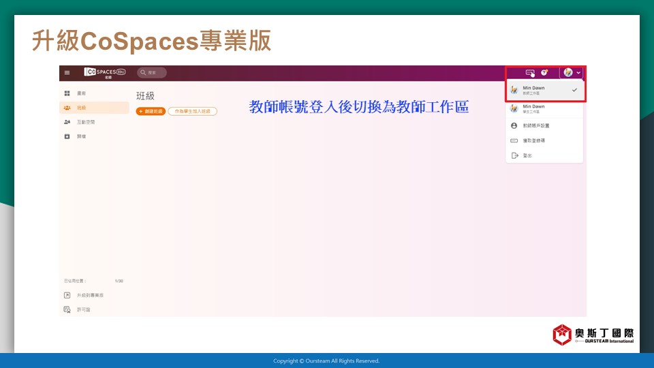This screenshot has width=654, height=368.
Task: Click the upgrade arrow-box icon
Action: pyautogui.click(x=67, y=295)
